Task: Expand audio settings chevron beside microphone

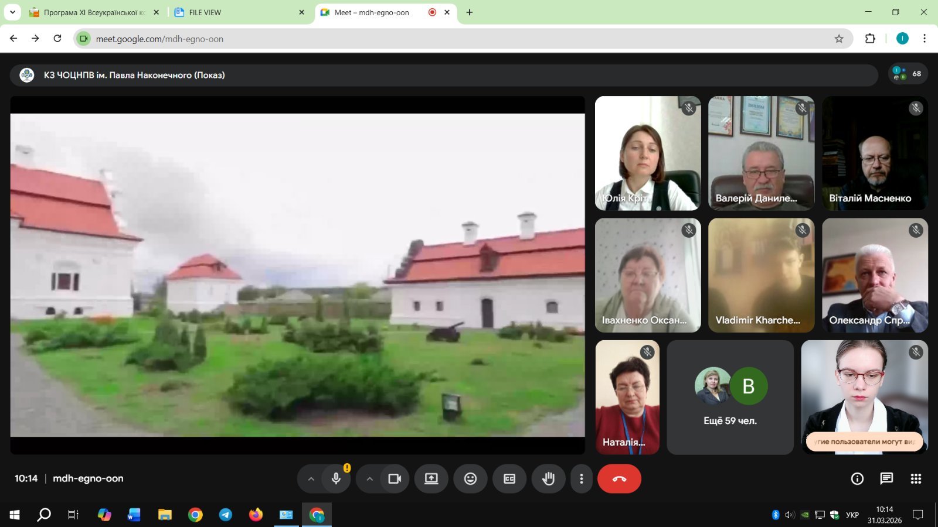Action: pyautogui.click(x=311, y=479)
